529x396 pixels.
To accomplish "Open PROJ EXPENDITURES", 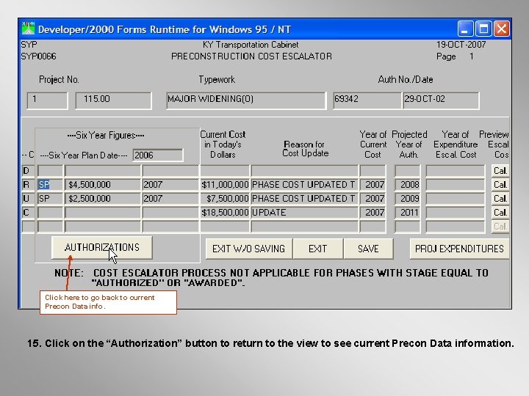I will 459,249.
